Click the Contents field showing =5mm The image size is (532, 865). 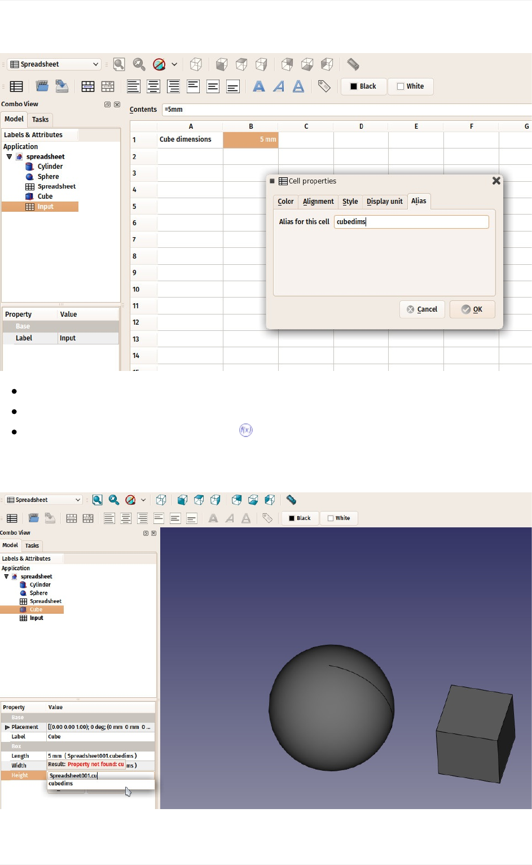click(x=347, y=110)
